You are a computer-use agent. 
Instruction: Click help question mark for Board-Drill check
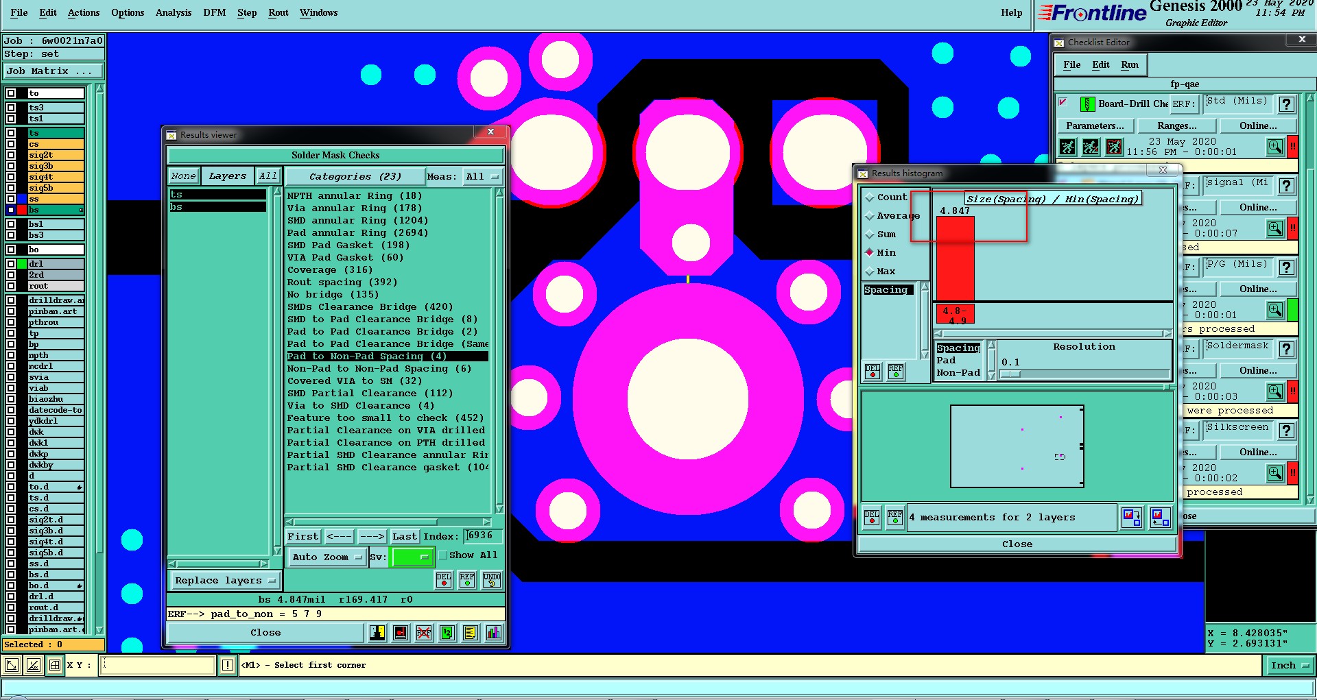tap(1287, 104)
